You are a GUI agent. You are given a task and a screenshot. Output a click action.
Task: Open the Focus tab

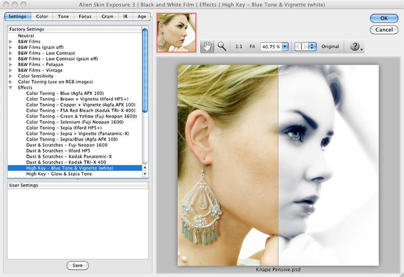pyautogui.click(x=85, y=17)
